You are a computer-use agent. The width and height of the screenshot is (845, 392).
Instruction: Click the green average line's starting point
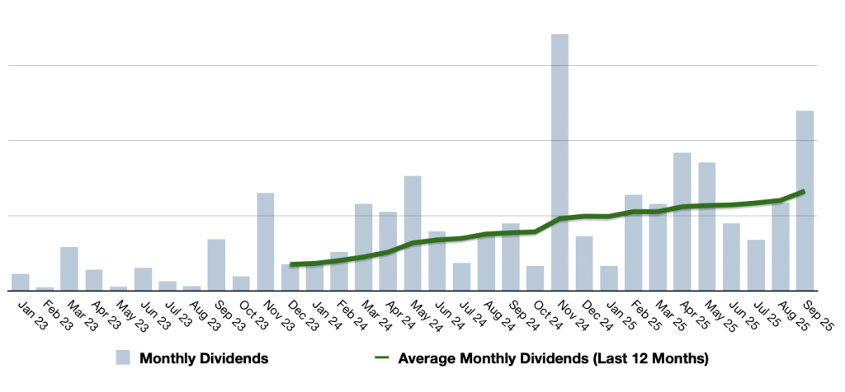291,264
